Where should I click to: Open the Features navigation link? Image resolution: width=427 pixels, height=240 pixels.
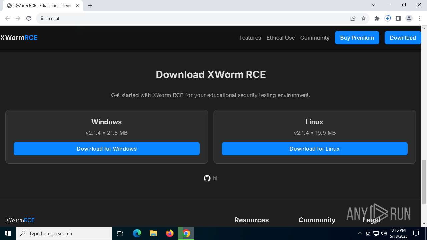tap(250, 38)
